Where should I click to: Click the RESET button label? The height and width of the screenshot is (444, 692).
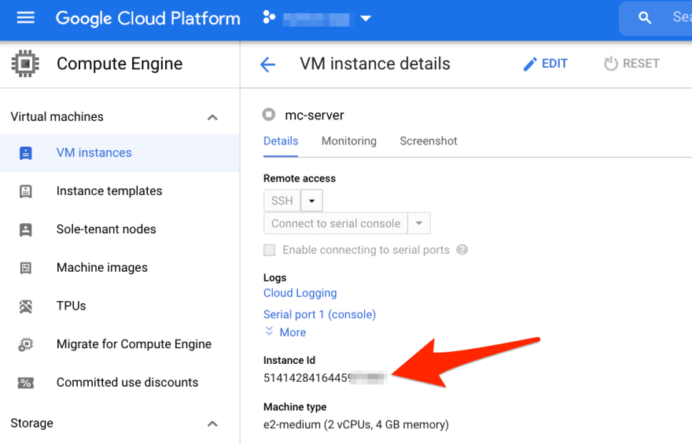click(x=641, y=64)
